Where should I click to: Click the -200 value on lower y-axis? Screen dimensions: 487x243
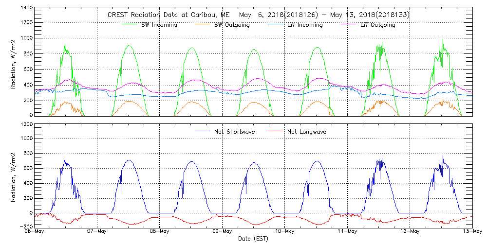[26, 226]
